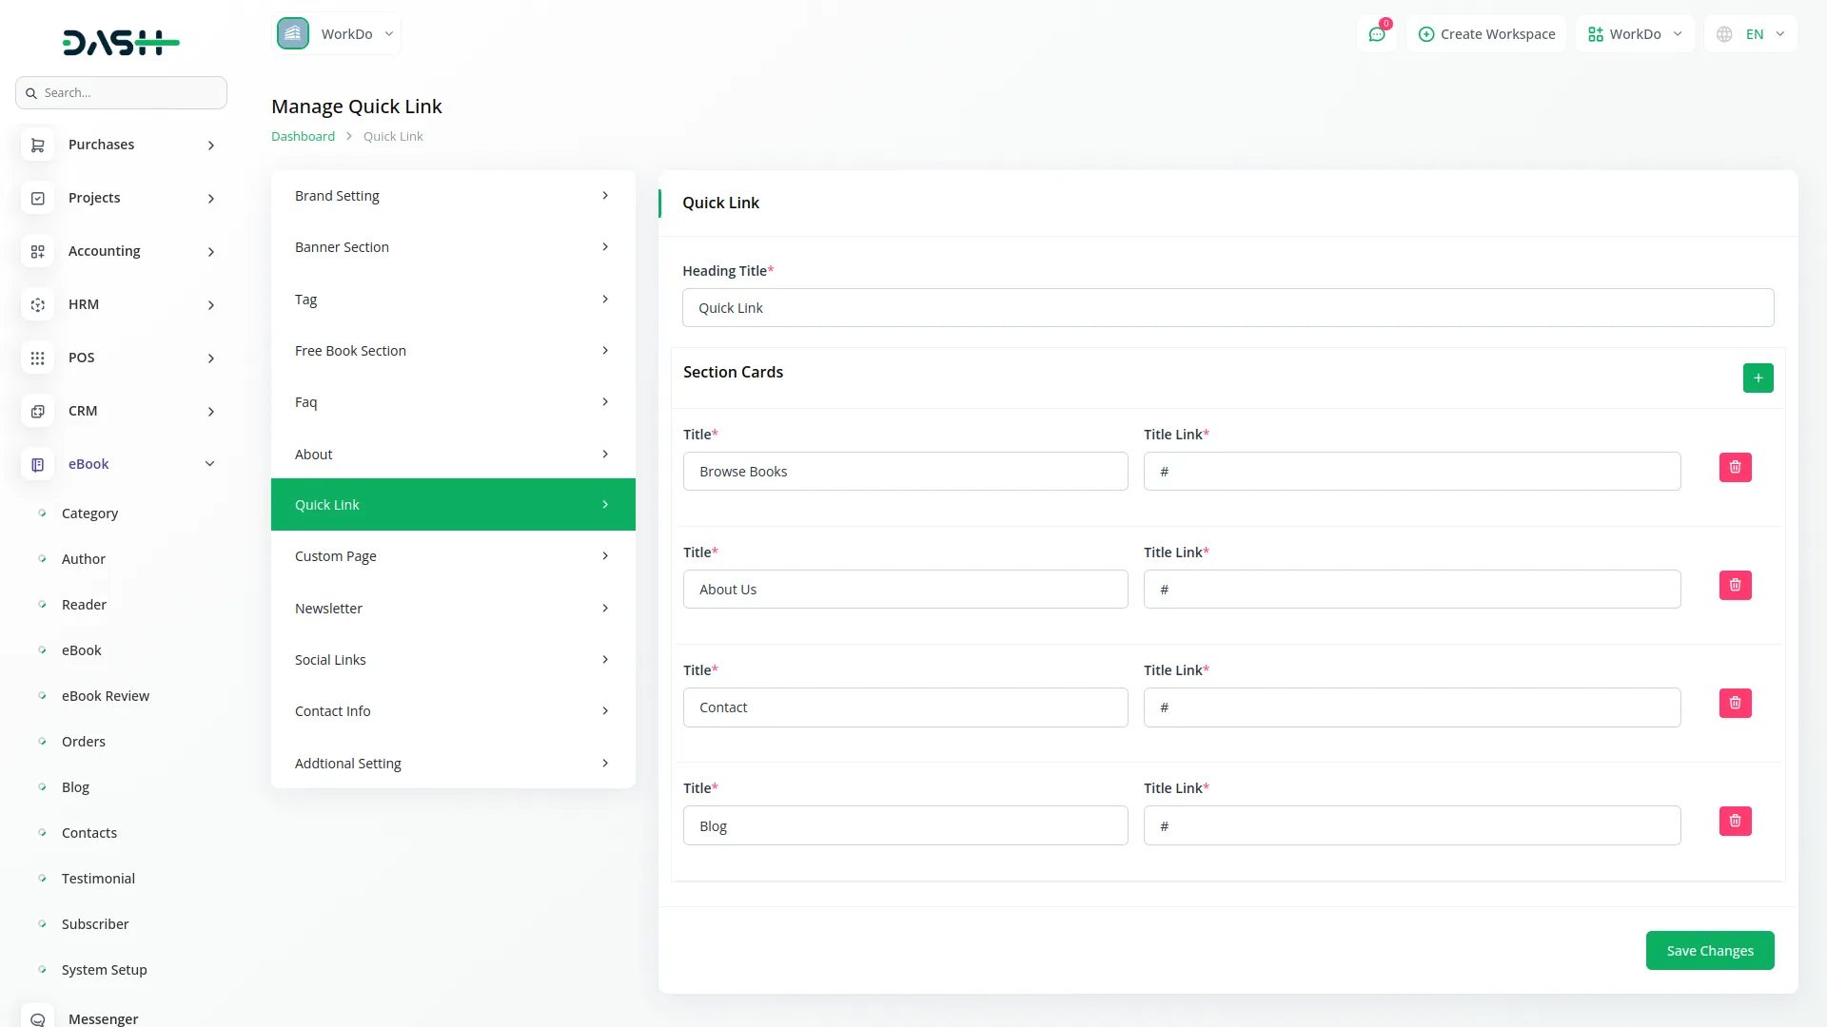Viewport: 1827px width, 1027px height.
Task: Click the Create Workspace button
Action: coord(1486,34)
